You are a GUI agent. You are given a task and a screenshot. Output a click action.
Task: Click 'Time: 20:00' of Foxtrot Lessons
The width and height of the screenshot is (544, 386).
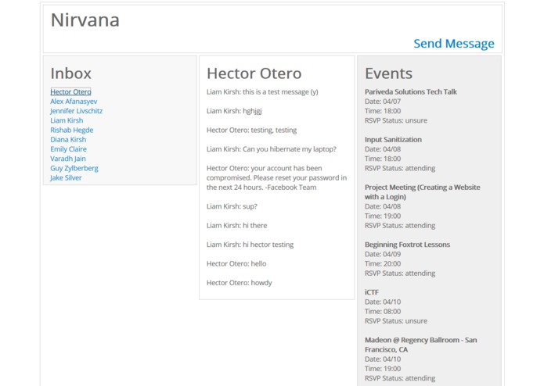(383, 264)
